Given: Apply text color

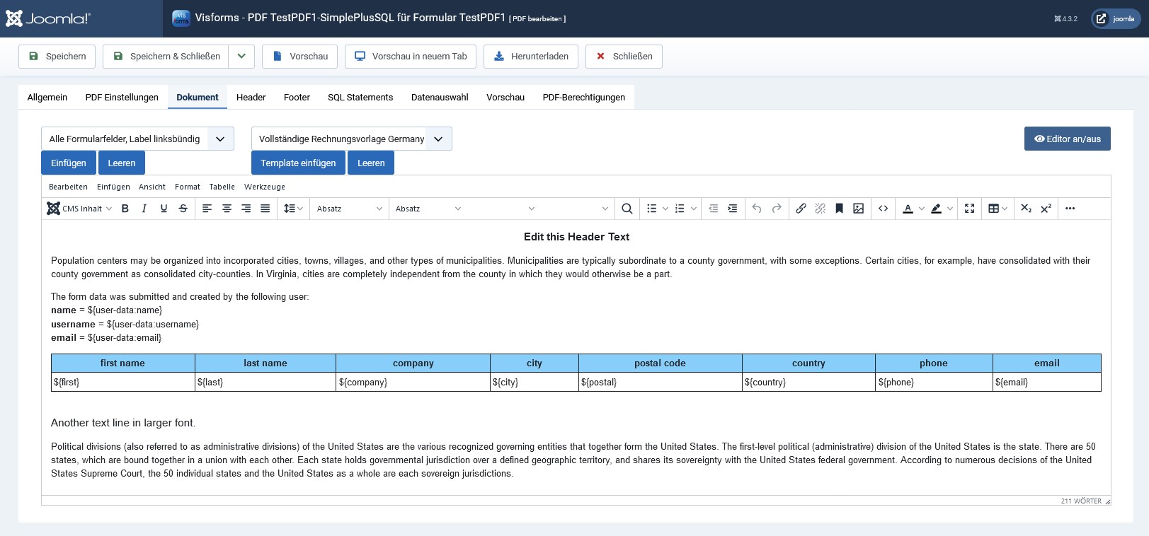Looking at the screenshot, I should (908, 209).
